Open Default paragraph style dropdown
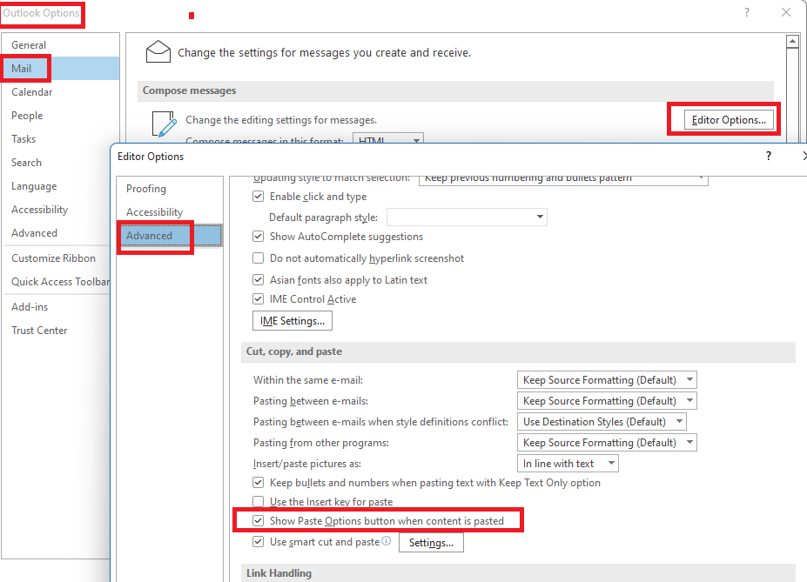The image size is (807, 582). click(x=467, y=217)
